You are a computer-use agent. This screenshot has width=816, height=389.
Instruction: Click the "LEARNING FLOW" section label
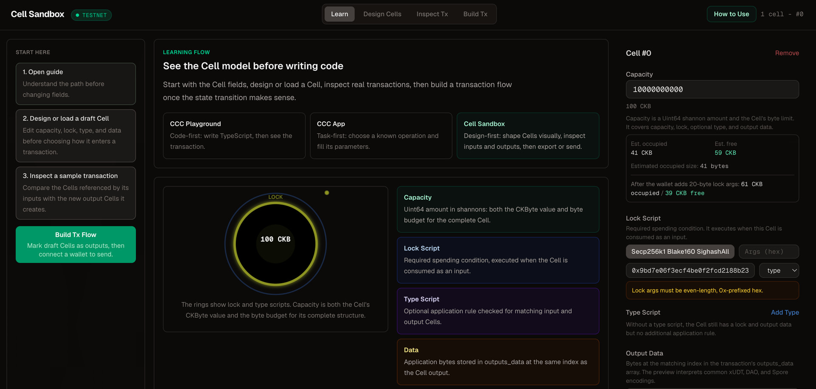pos(186,52)
